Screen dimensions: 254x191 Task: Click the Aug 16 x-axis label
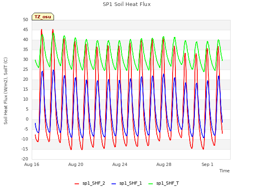pos(32,164)
